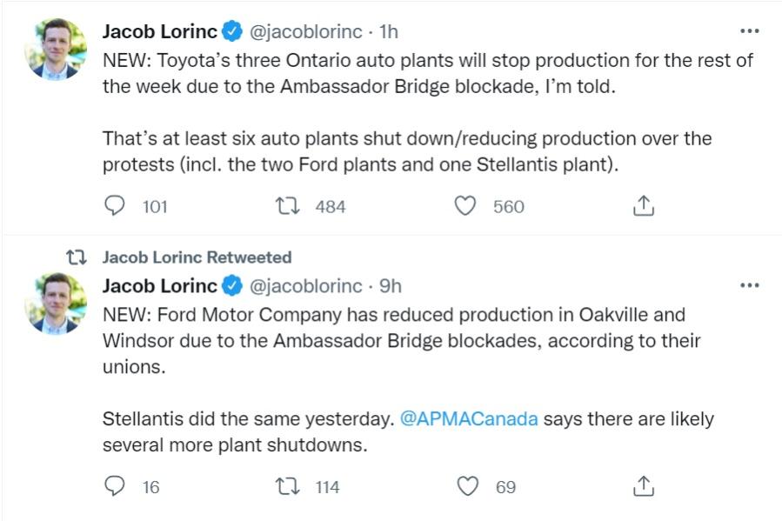
Task: Like the Toyota auto plants tweet
Action: point(467,206)
